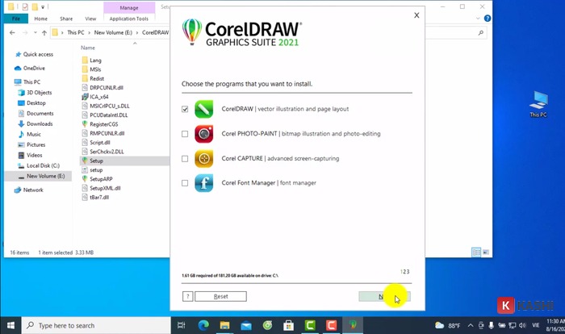Image resolution: width=565 pixels, height=334 pixels.
Task: Launch Microsoft Edge from taskbar
Action: pos(203,325)
